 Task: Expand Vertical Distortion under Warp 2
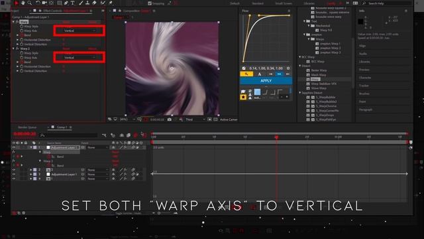pos(18,71)
